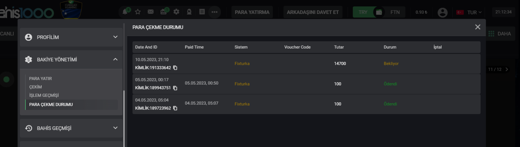Screen dimensions: 520x147
Task: Open the messages envelope icon
Action: [151, 12]
